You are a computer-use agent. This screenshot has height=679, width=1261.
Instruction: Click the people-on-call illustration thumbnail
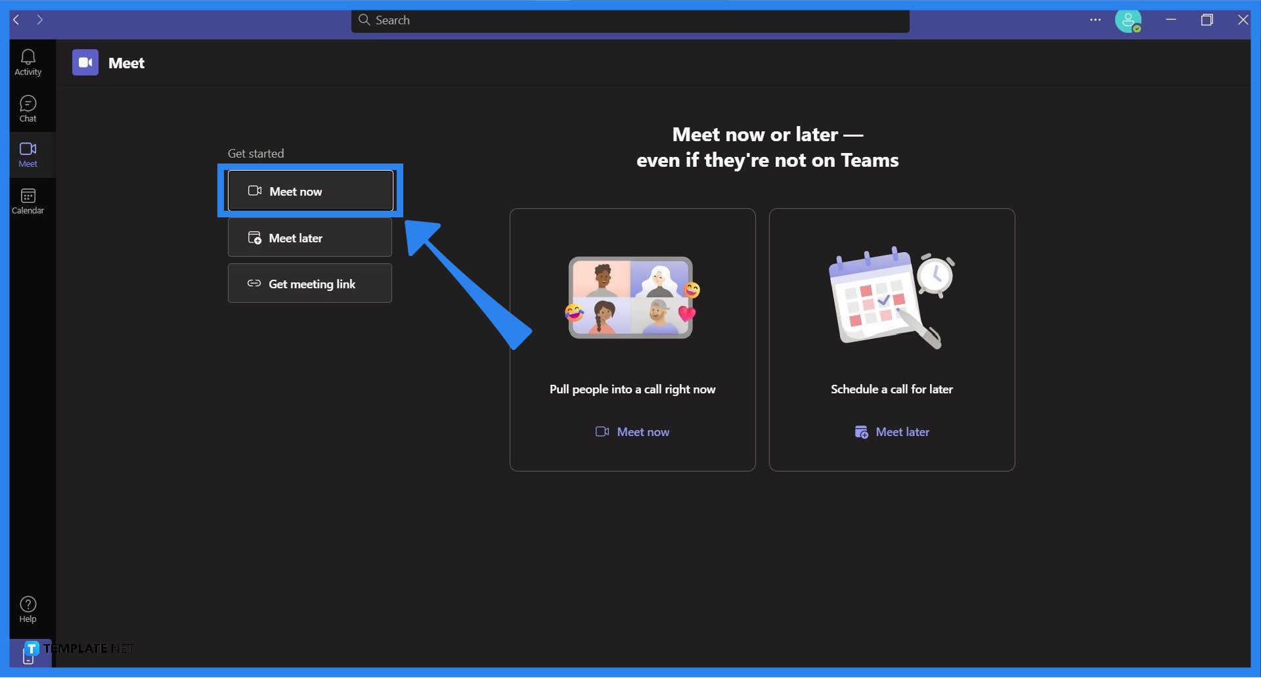pyautogui.click(x=631, y=297)
